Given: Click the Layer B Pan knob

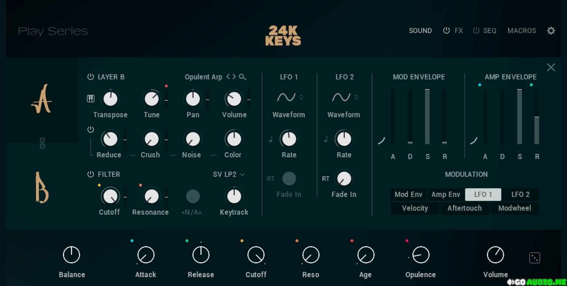Looking at the screenshot, I should pyautogui.click(x=193, y=99).
